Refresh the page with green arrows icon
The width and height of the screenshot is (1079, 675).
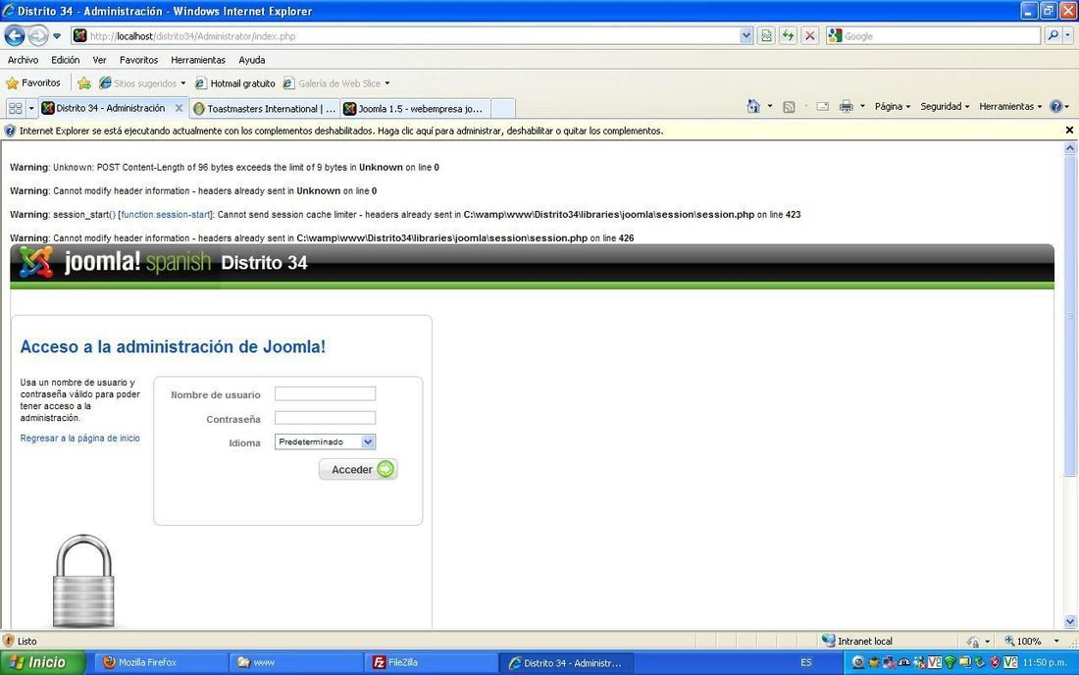point(788,35)
